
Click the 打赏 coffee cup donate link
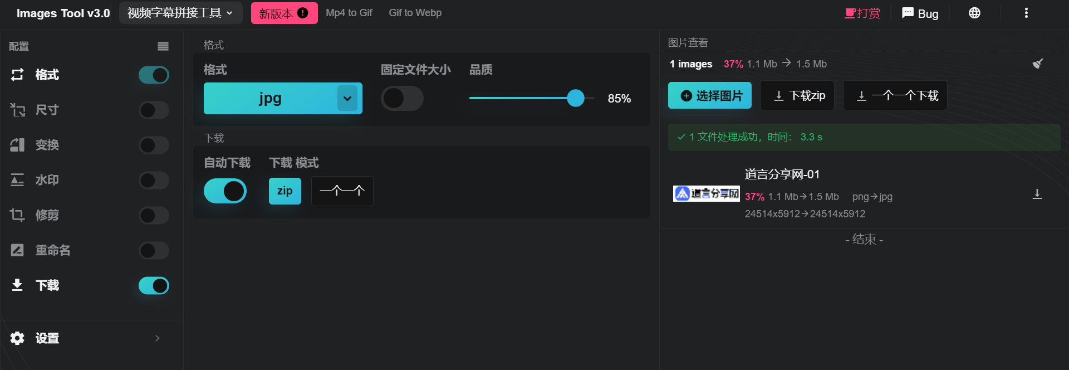pos(862,13)
